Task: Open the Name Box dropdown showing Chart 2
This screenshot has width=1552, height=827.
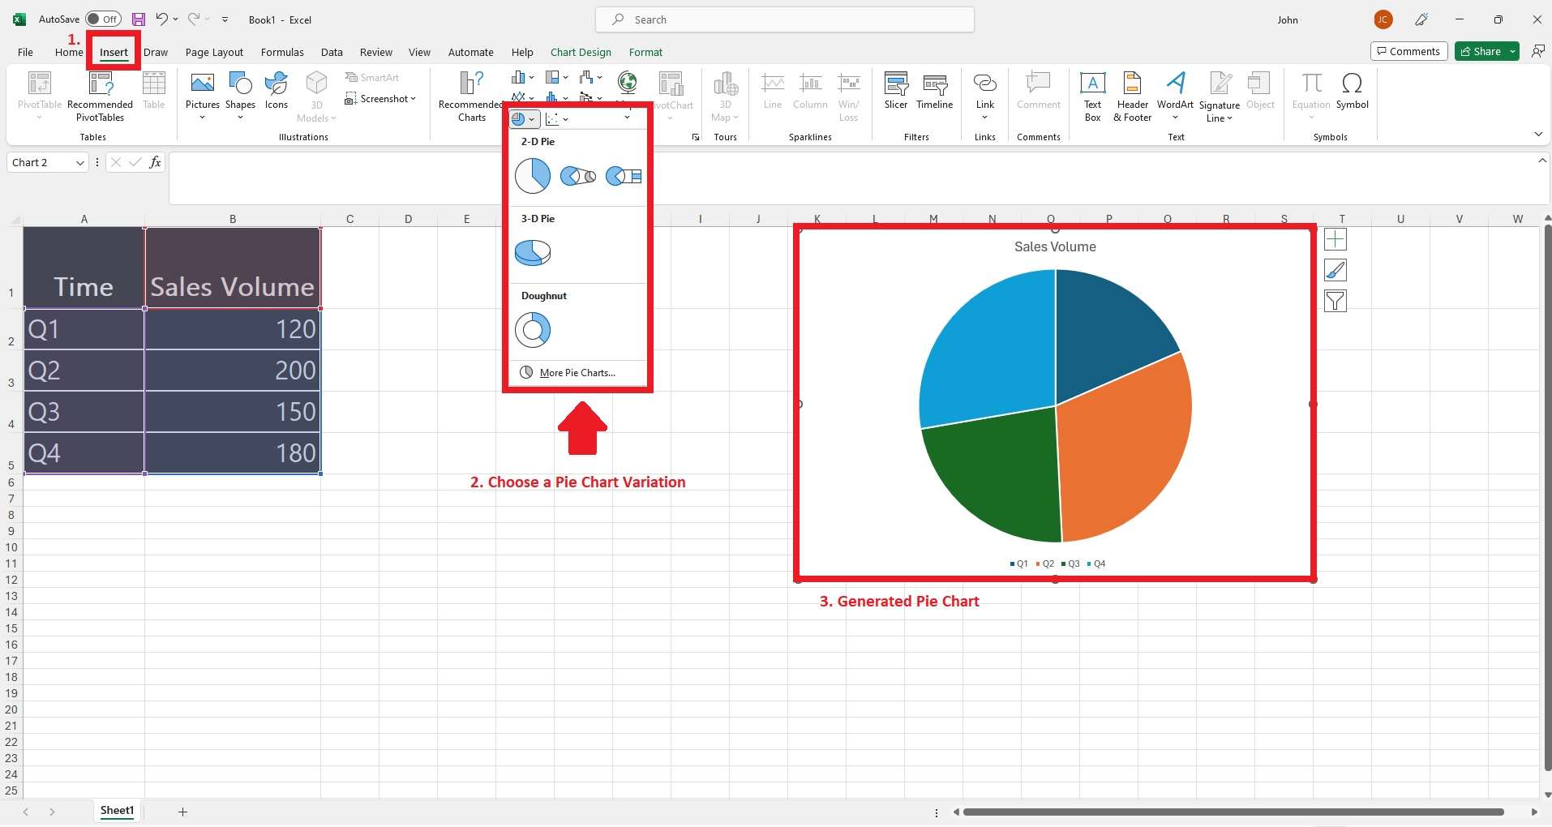Action: coord(79,162)
